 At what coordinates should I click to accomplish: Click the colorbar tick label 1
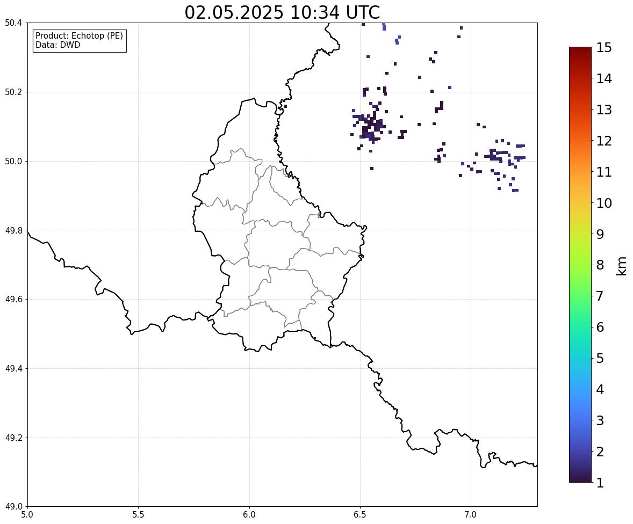point(600,483)
